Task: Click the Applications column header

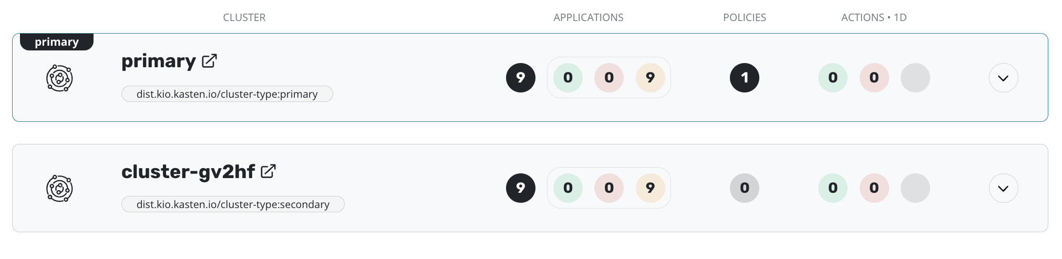Action: (588, 17)
